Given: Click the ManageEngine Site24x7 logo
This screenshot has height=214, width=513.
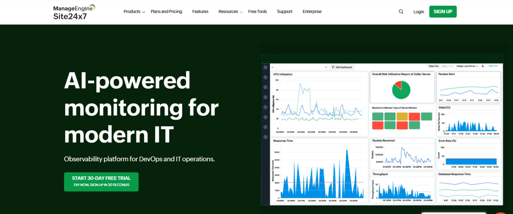Looking at the screenshot, I should pos(74,11).
